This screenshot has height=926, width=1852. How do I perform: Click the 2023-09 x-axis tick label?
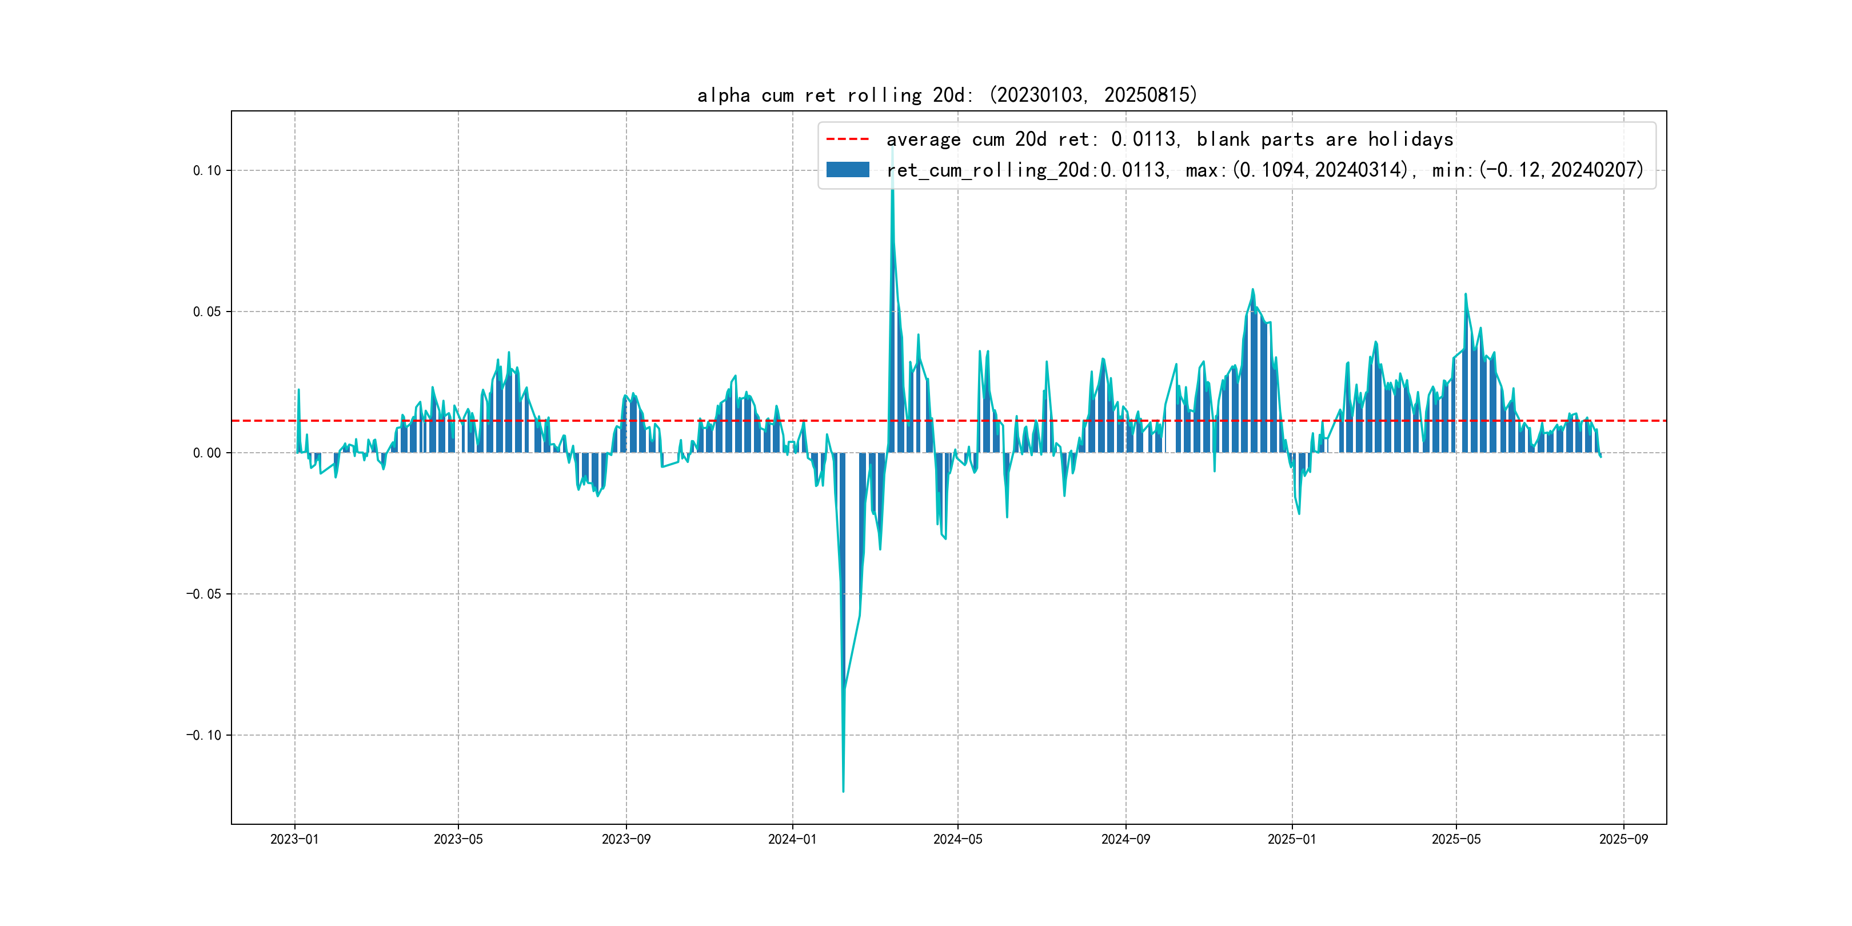tap(625, 839)
